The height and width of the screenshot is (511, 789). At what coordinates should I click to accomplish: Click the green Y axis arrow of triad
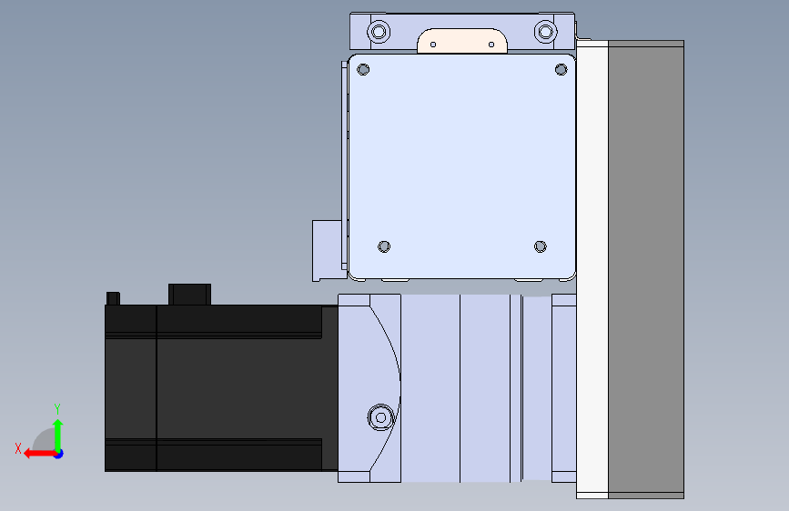coord(58,435)
